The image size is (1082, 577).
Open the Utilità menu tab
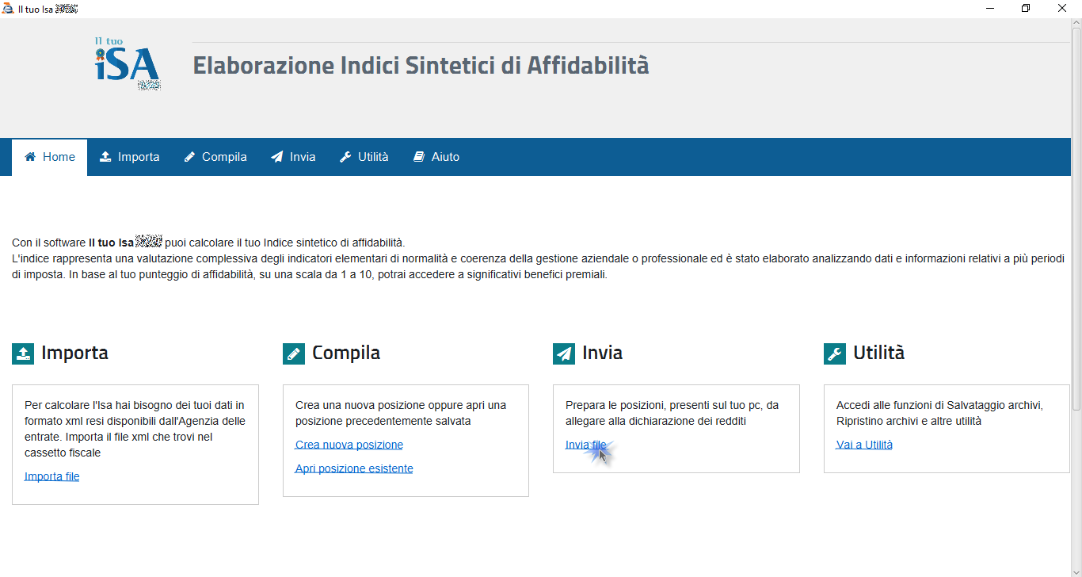coord(364,157)
